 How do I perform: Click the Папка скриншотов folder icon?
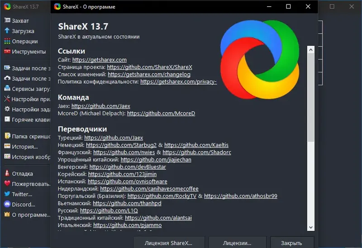pyautogui.click(x=7, y=136)
